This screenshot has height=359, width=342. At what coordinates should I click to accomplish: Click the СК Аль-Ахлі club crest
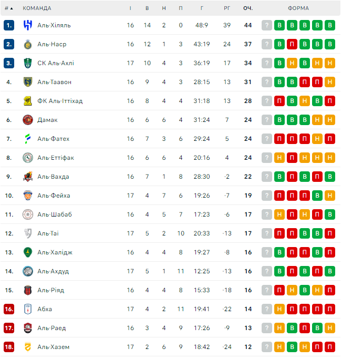(x=28, y=63)
